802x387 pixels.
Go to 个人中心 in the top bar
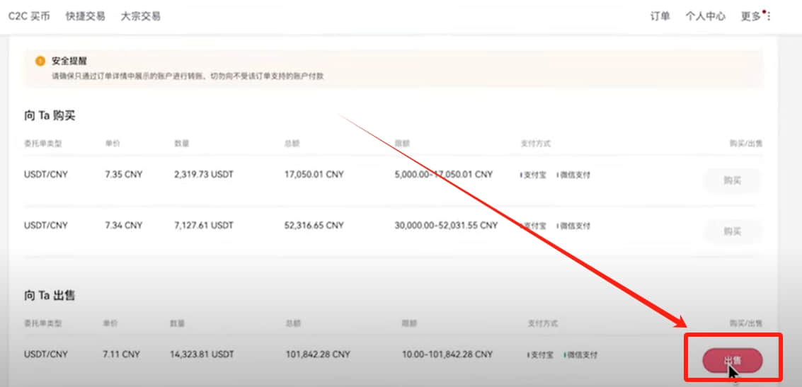[705, 16]
